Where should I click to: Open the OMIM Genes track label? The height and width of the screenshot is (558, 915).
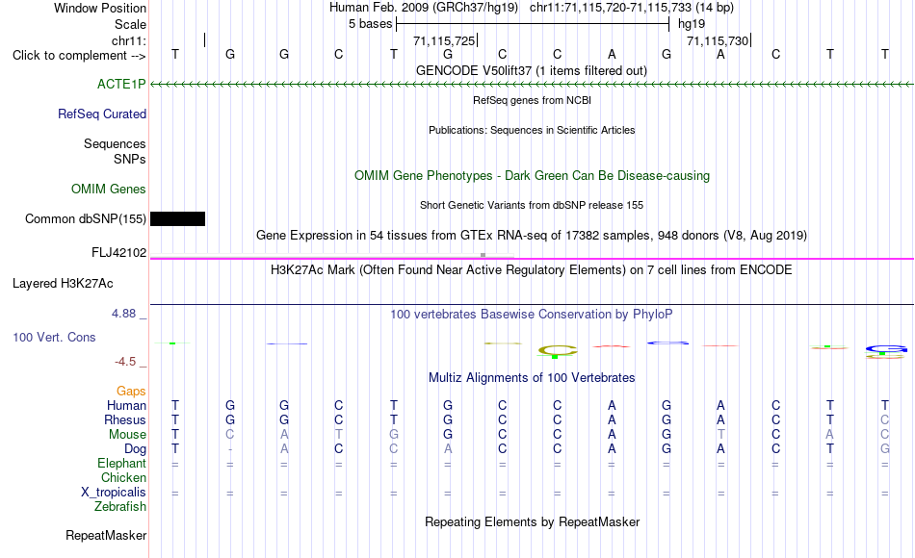pos(109,189)
